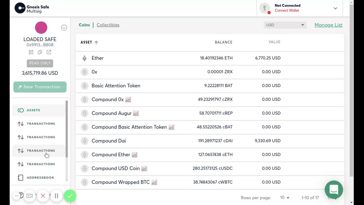Click the add video camera icon
The height and width of the screenshot is (205, 364).
[x=30, y=196]
